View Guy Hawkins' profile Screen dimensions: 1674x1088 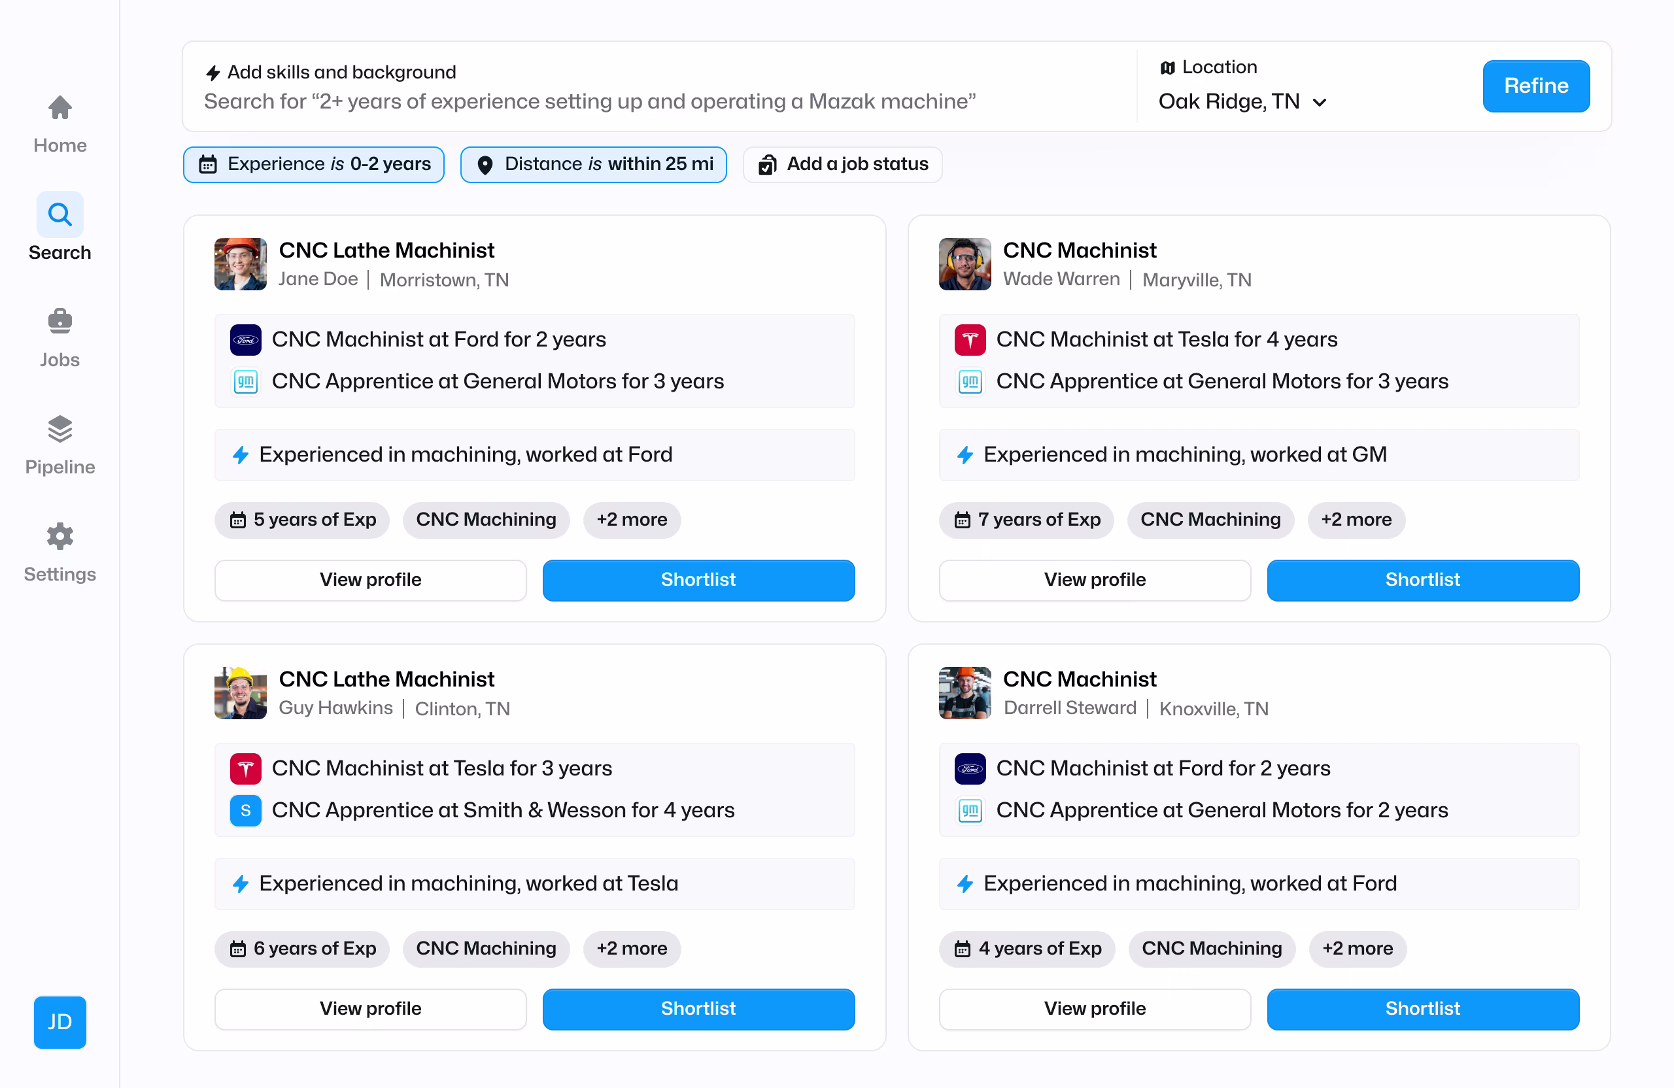(370, 1010)
